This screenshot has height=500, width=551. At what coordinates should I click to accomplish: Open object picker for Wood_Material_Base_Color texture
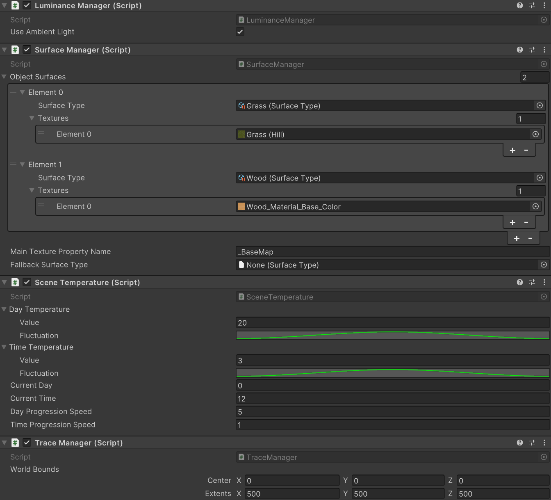(535, 207)
